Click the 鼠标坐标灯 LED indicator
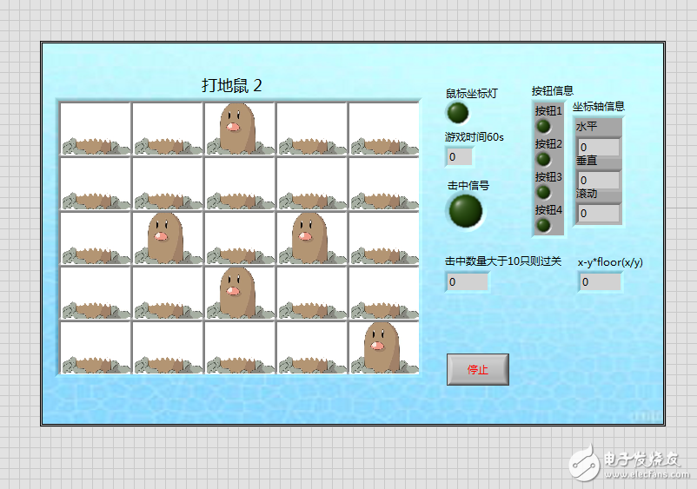 [x=458, y=113]
